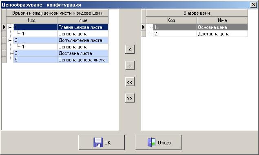Click the Видове цени band header
The height and width of the screenshot is (155, 259).
tap(197, 13)
